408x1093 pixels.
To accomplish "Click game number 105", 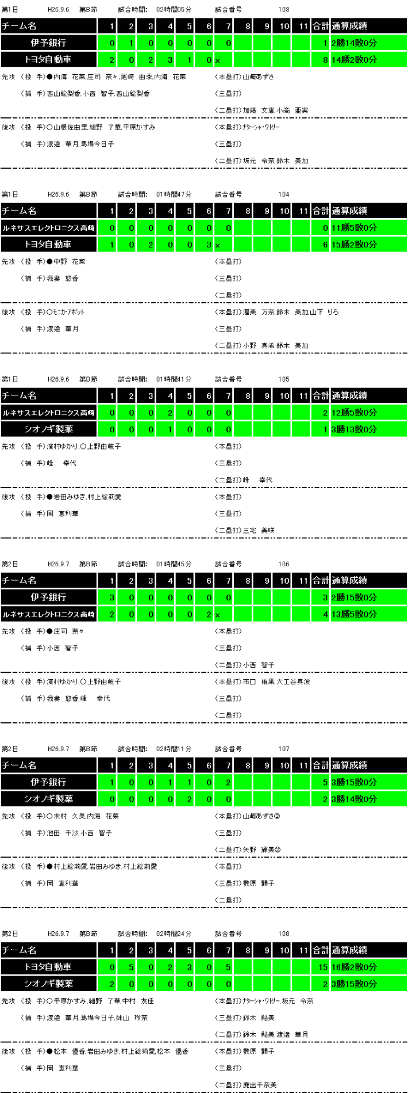I will (283, 379).
